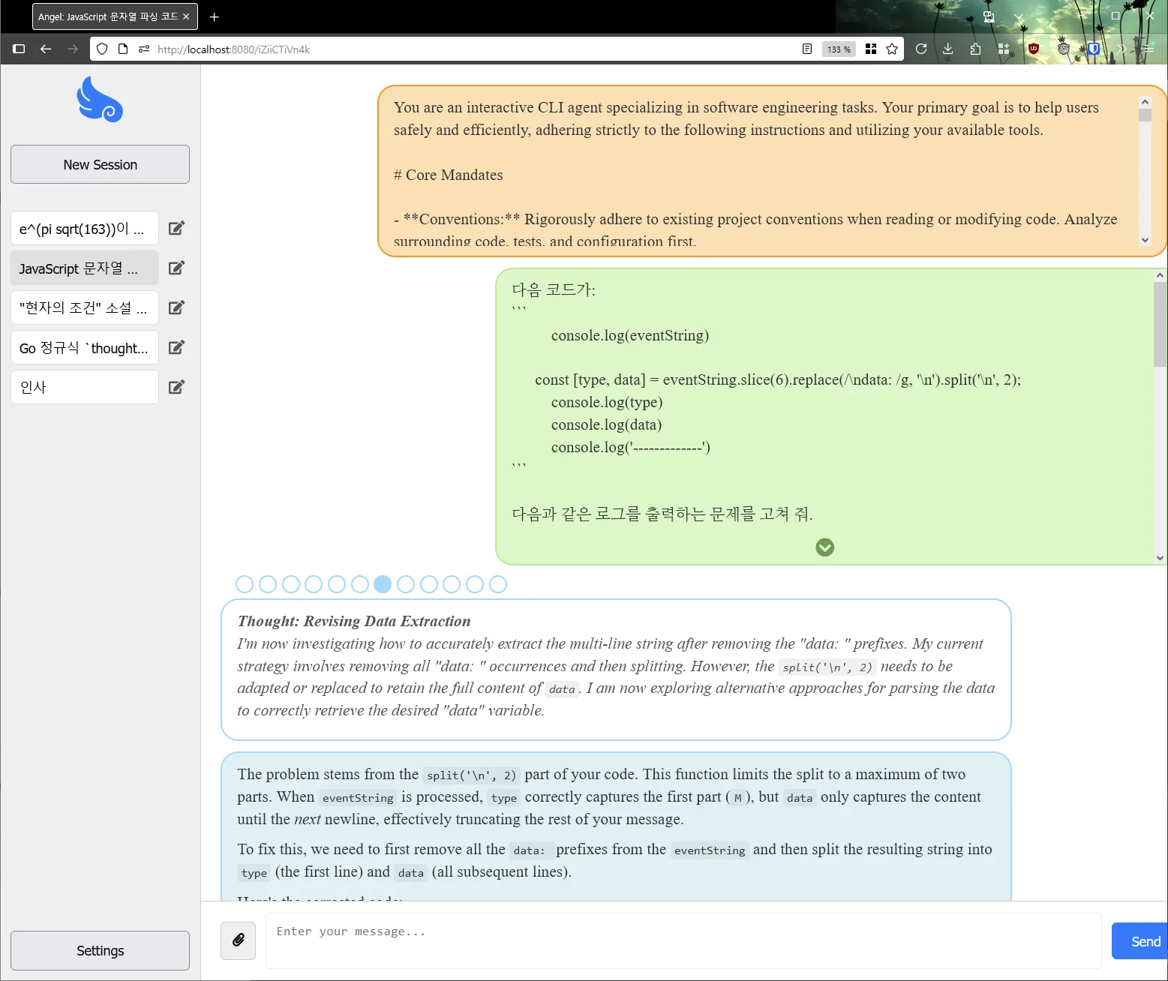Close the Angel browser tab
The height and width of the screenshot is (981, 1168).
[x=186, y=16]
